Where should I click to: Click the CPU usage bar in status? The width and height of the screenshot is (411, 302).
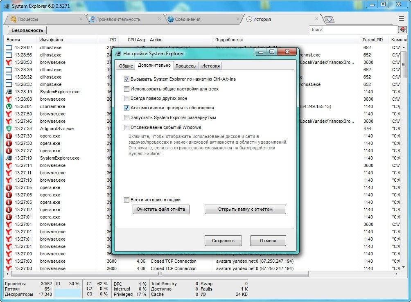click(x=68, y=293)
